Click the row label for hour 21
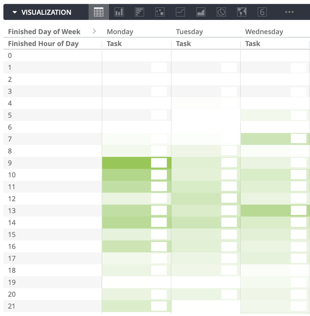This screenshot has height=316, width=310. click(x=12, y=306)
